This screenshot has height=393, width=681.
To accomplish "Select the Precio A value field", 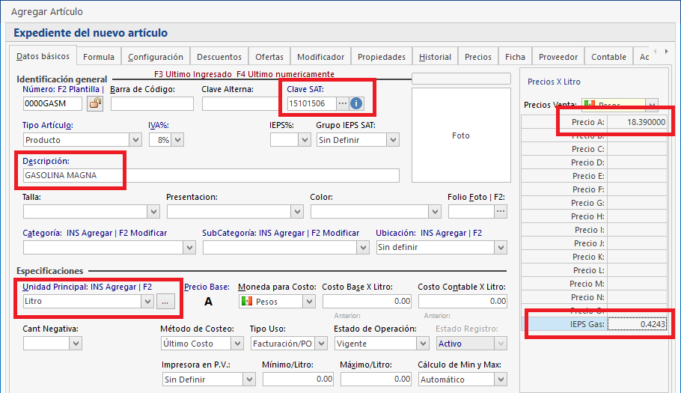I will pos(637,121).
